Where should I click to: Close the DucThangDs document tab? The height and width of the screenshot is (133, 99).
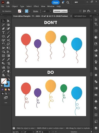point(71,16)
